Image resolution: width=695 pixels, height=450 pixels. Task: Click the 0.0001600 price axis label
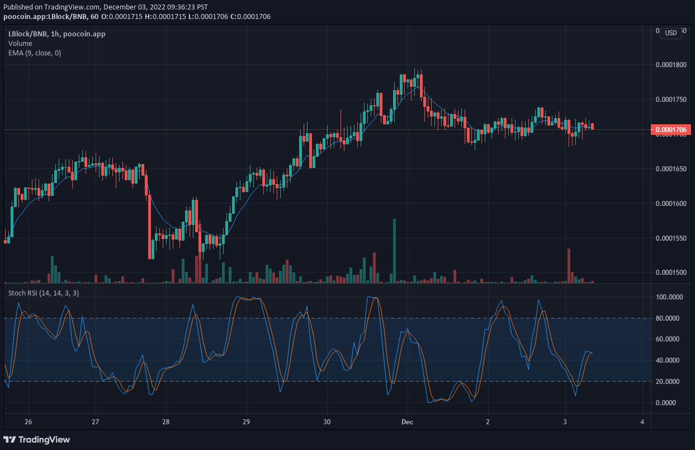[x=671, y=203]
